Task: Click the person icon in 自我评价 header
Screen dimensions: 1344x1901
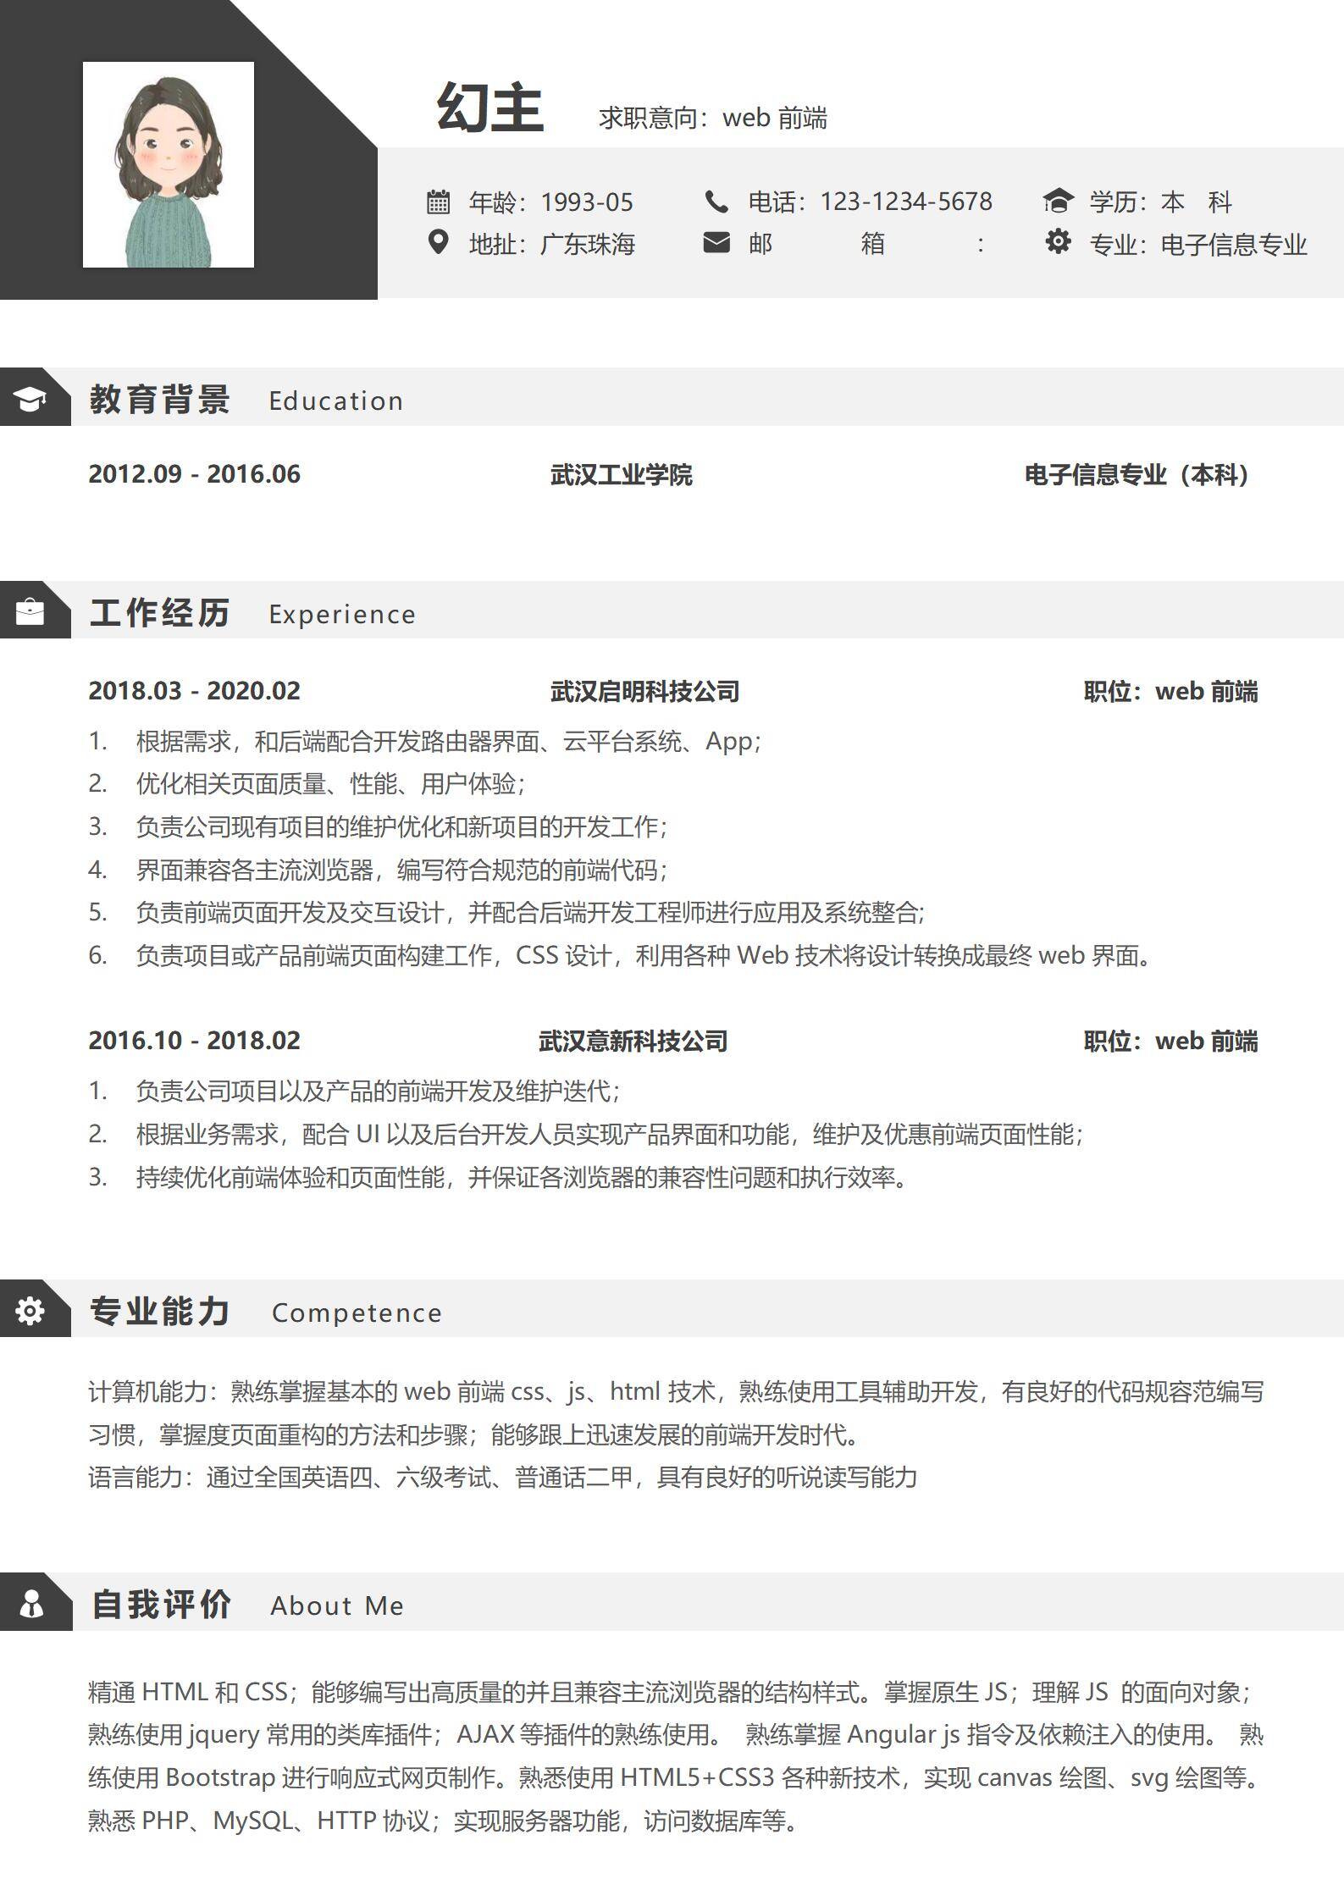Action: click(31, 1604)
